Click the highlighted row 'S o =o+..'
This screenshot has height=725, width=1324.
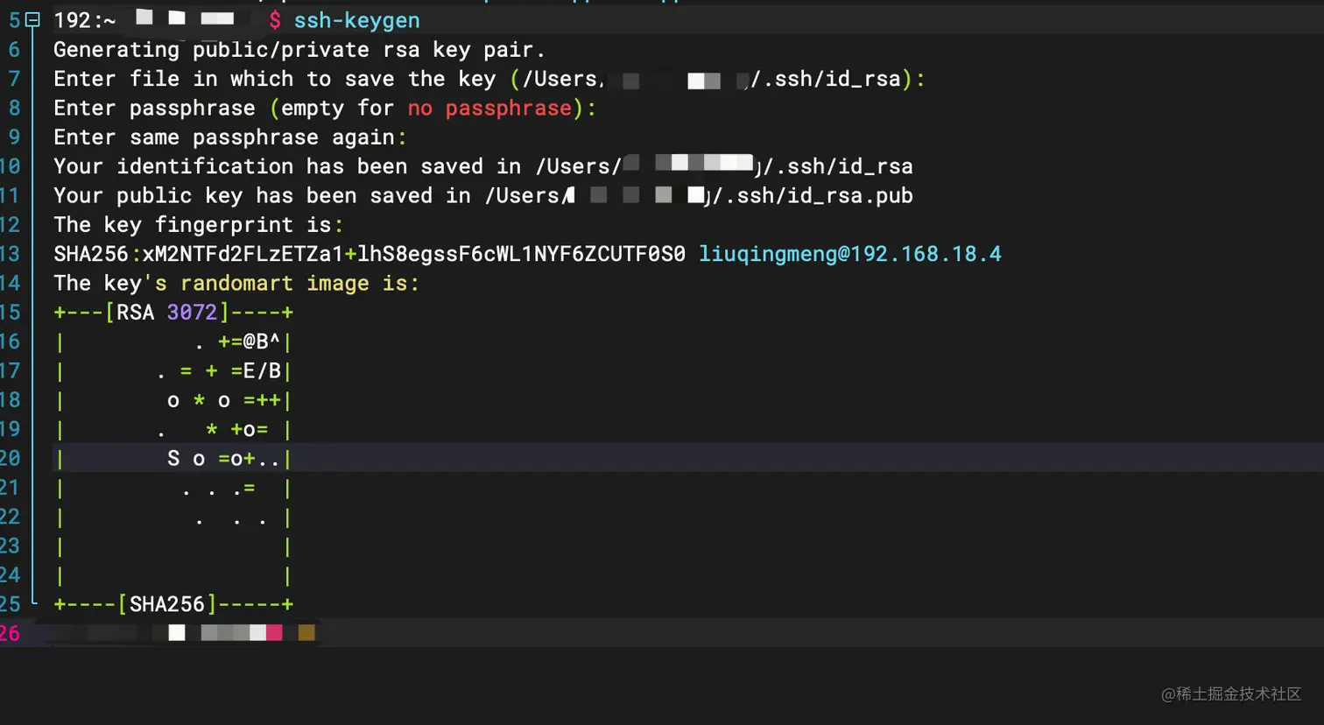(x=173, y=458)
